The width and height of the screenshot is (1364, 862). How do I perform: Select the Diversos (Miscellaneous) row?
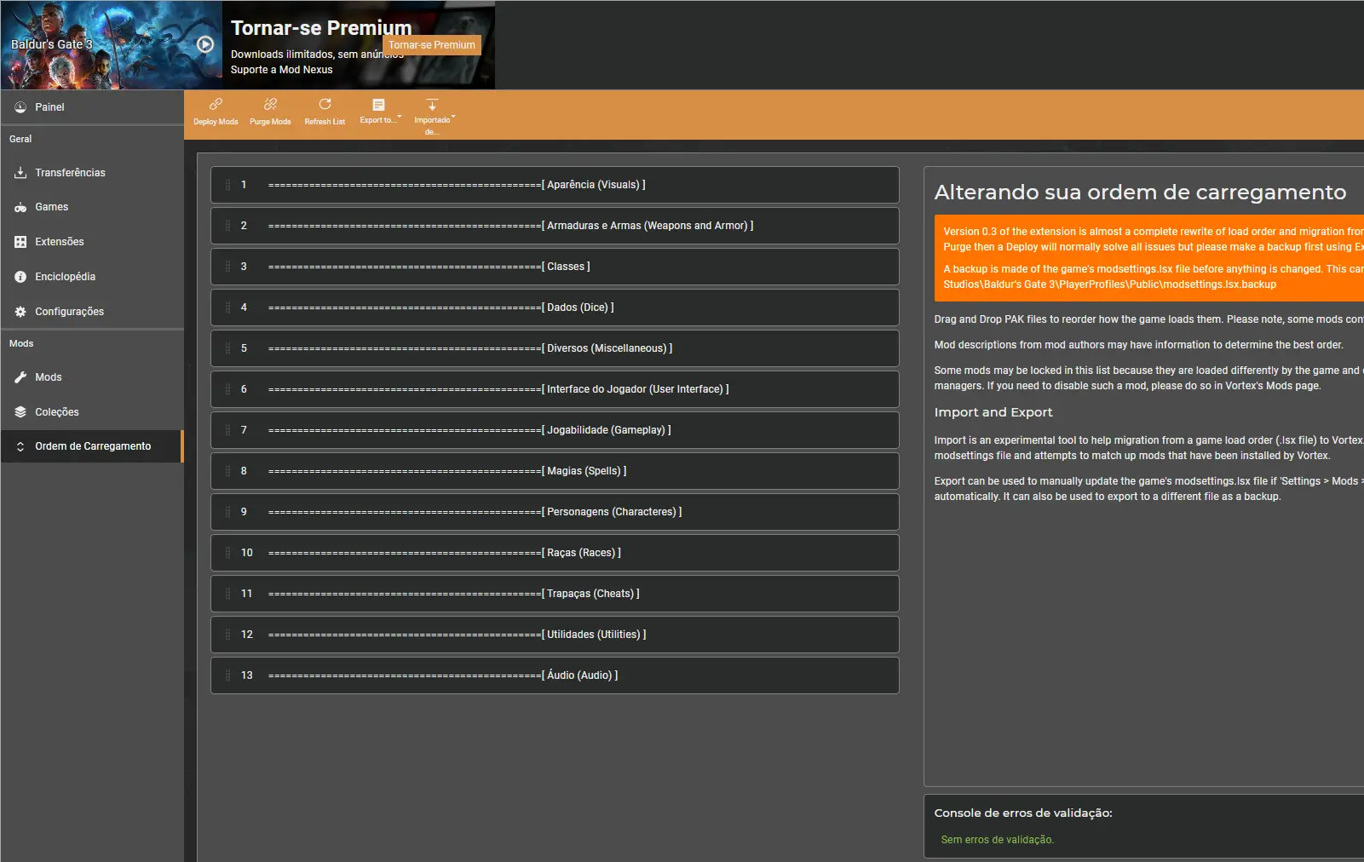click(555, 348)
